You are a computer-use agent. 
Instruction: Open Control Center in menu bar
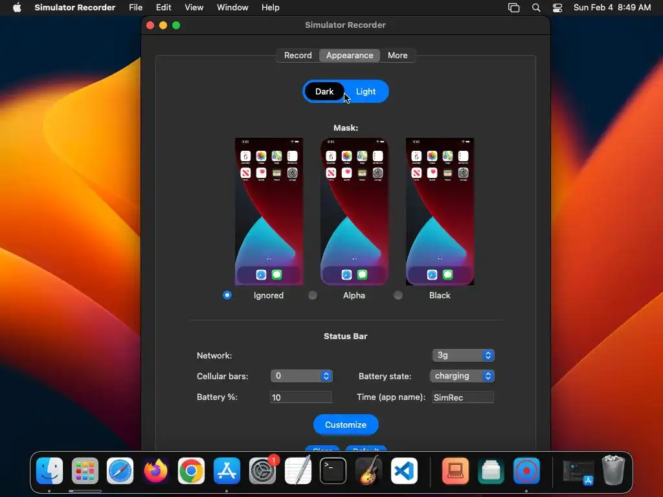[557, 8]
